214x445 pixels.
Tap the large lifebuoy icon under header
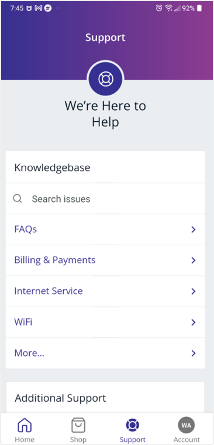[106, 79]
